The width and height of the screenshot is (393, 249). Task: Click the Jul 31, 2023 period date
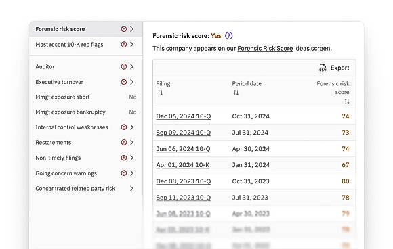pos(250,198)
